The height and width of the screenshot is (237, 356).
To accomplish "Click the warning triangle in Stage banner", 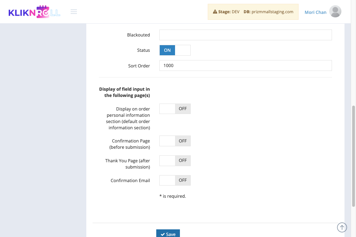I will tap(215, 11).
